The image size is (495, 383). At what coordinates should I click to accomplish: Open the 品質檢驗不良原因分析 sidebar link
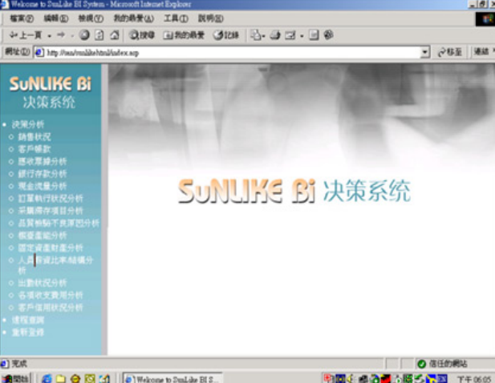(x=59, y=224)
